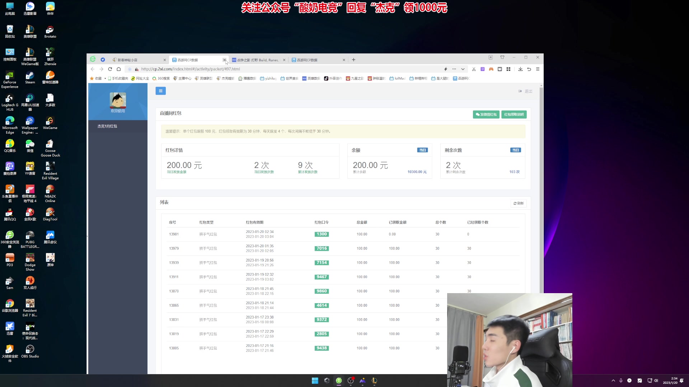Click the skin changer shirt icon
The height and width of the screenshot is (387, 689).
click(502, 57)
